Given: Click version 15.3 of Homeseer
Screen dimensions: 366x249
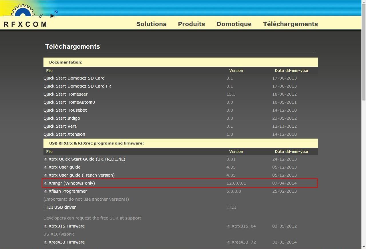Looking at the screenshot, I should coord(231,94).
